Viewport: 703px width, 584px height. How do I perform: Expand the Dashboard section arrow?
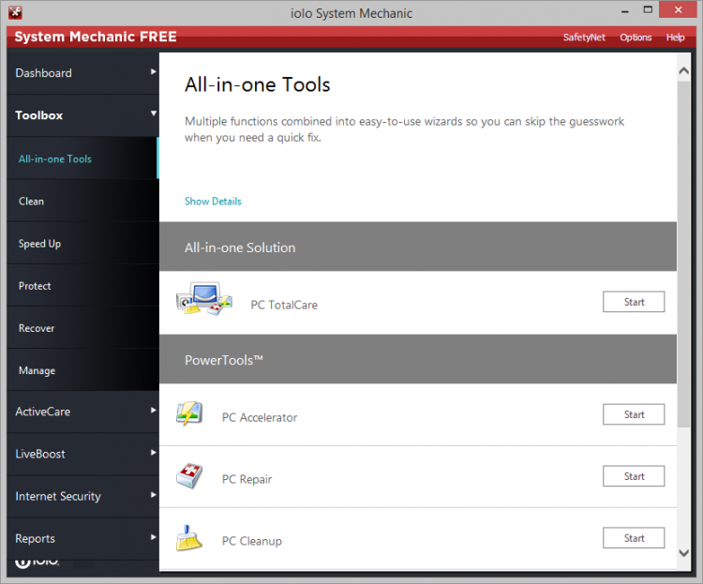[154, 72]
